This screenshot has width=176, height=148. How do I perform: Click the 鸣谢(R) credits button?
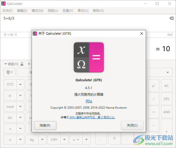[45, 125]
